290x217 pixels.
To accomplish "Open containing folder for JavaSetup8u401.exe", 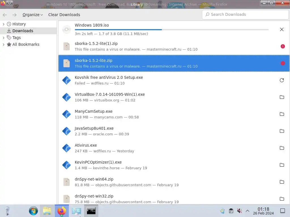I will 282,131.
